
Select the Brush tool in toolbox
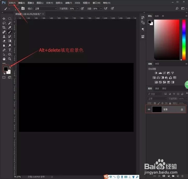point(10,32)
